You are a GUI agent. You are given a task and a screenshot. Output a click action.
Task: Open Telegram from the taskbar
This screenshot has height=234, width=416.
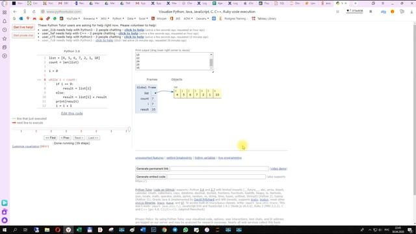pos(175,229)
